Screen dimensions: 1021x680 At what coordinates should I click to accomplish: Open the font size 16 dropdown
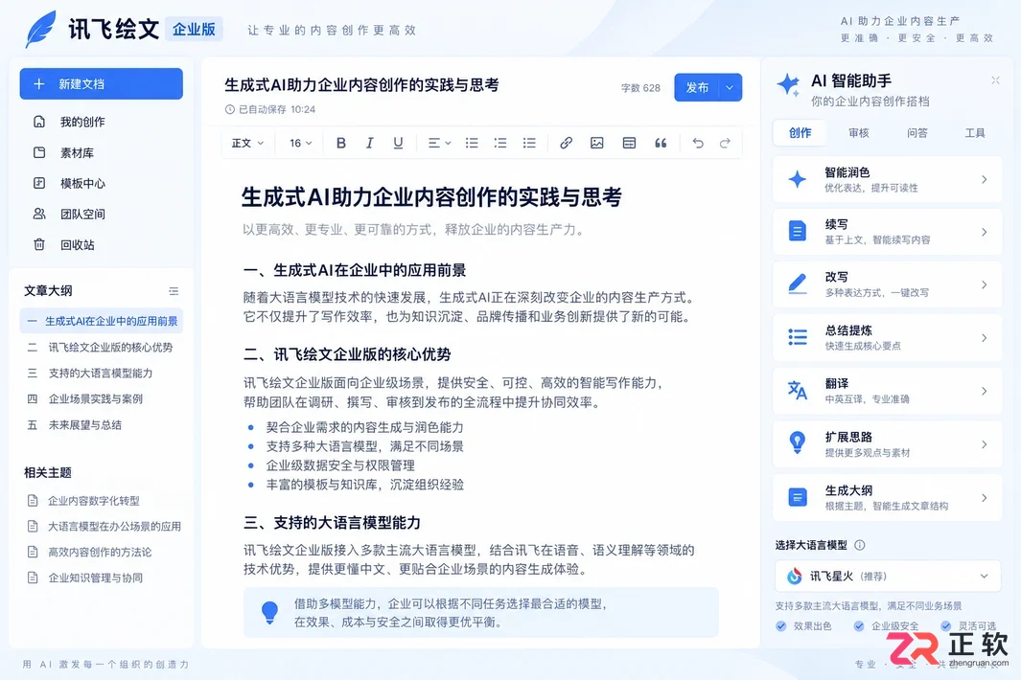tap(300, 143)
